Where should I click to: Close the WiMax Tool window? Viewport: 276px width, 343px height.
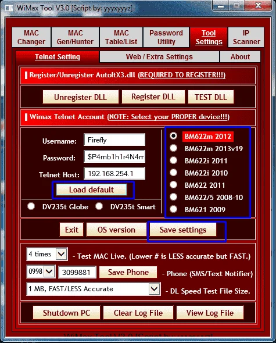(259, 6)
